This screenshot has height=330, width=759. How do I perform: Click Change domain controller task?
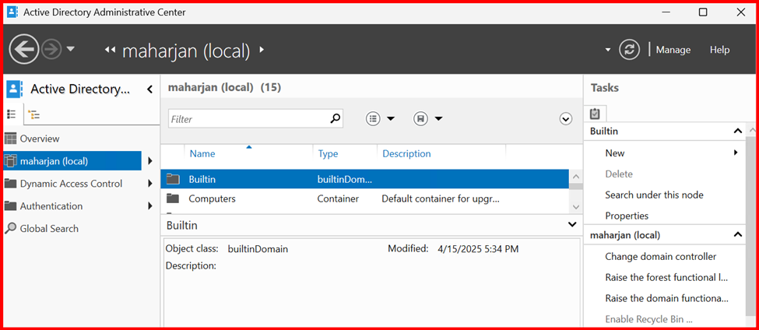(x=660, y=257)
